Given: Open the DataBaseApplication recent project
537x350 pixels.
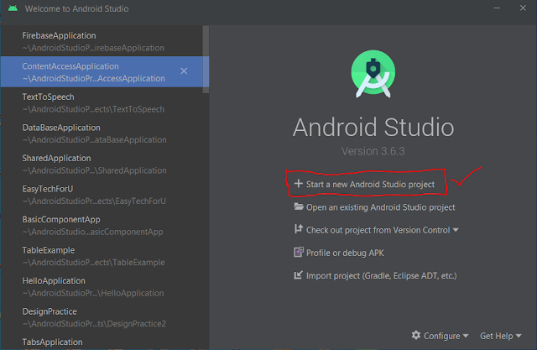Looking at the screenshot, I should pyautogui.click(x=102, y=133).
